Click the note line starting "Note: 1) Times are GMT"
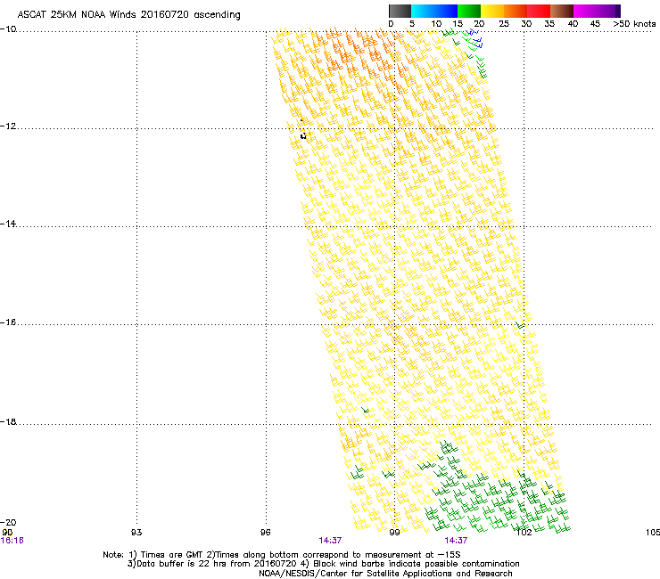Image resolution: width=660 pixels, height=579 pixels. 282,555
